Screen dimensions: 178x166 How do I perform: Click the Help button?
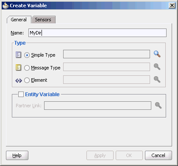coord(17,155)
